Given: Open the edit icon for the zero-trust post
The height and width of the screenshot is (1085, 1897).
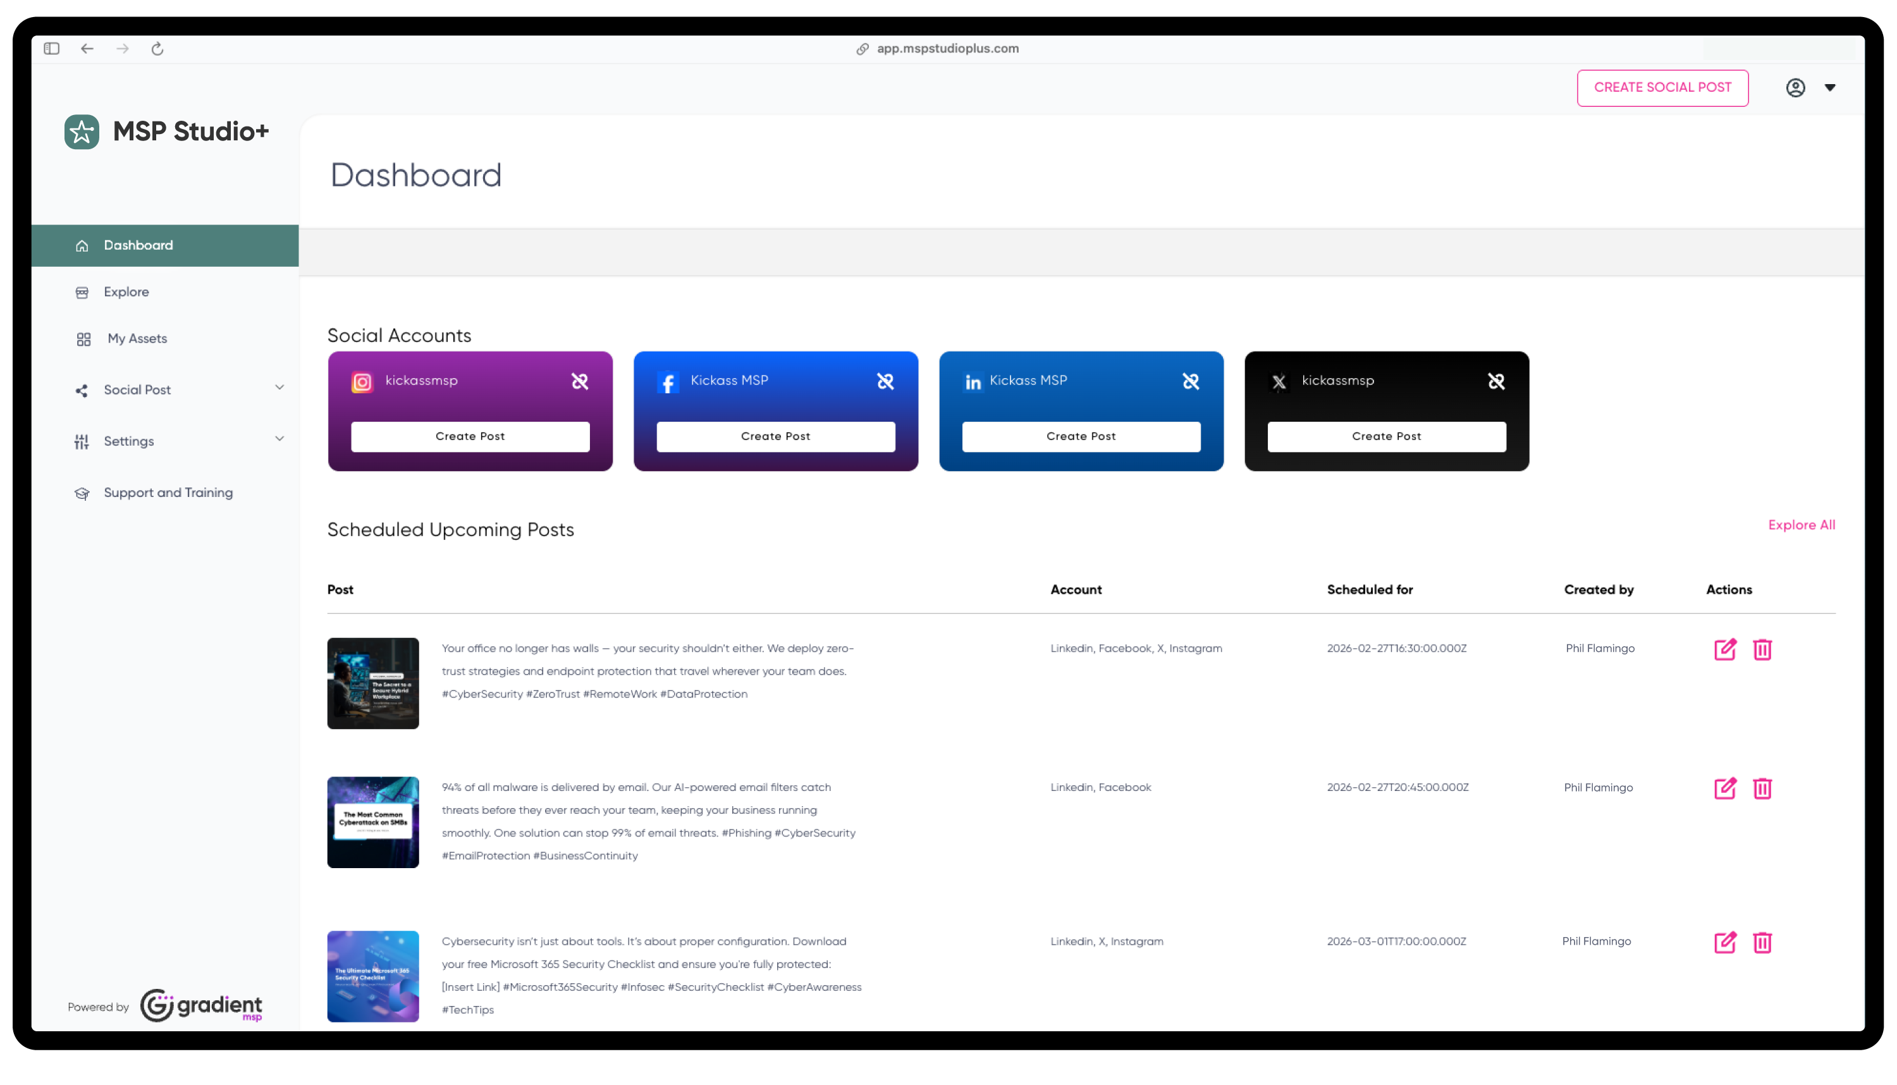Looking at the screenshot, I should pos(1725,649).
